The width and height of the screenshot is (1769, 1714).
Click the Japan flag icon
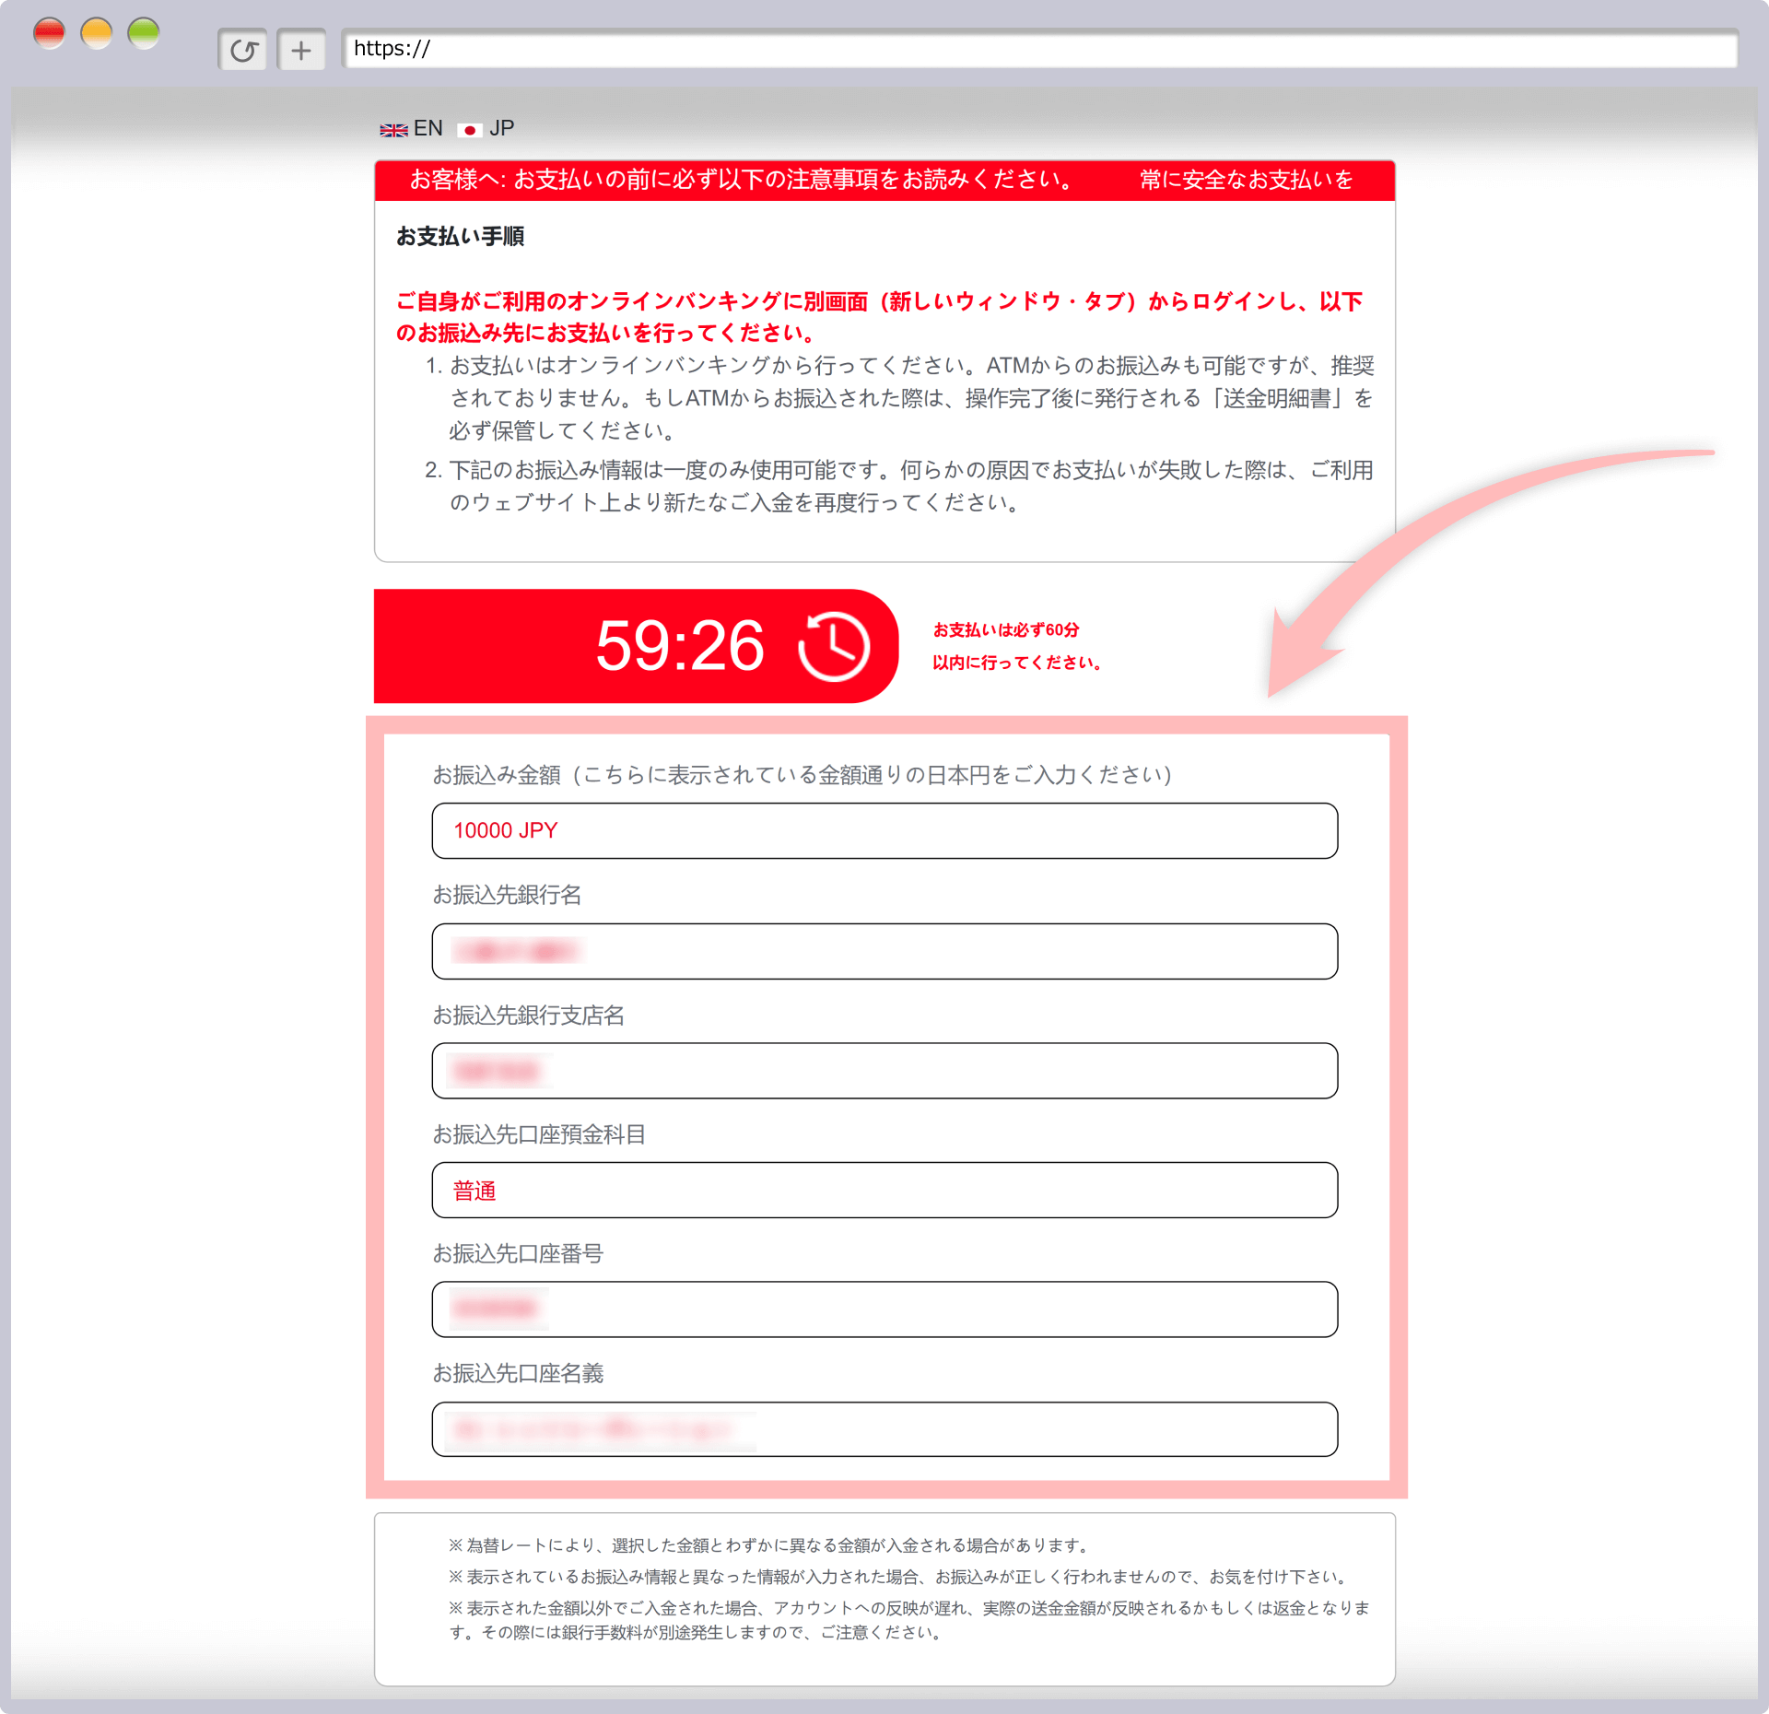pyautogui.click(x=470, y=130)
